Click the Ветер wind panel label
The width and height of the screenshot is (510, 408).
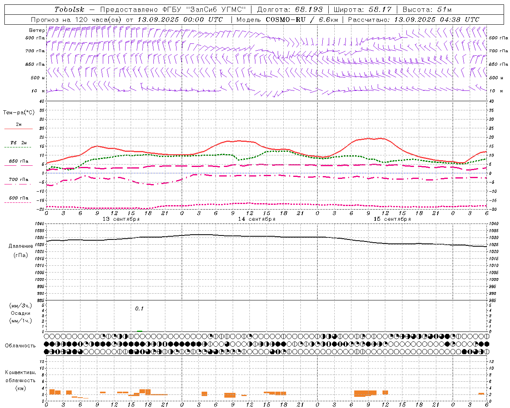[37, 30]
